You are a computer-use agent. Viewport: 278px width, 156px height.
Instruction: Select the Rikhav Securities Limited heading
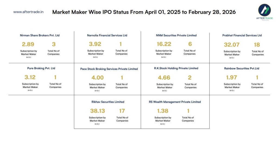[x=108, y=102]
